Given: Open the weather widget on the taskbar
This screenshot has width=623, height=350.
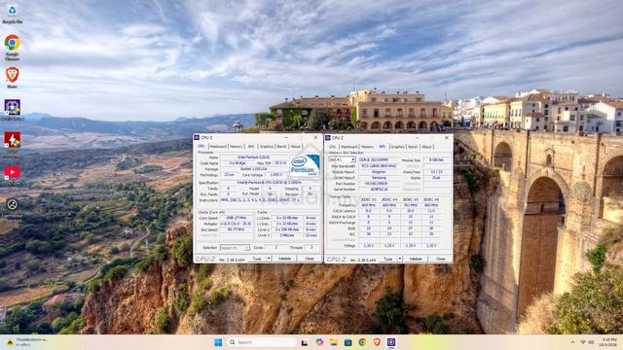Looking at the screenshot, I should (28, 342).
